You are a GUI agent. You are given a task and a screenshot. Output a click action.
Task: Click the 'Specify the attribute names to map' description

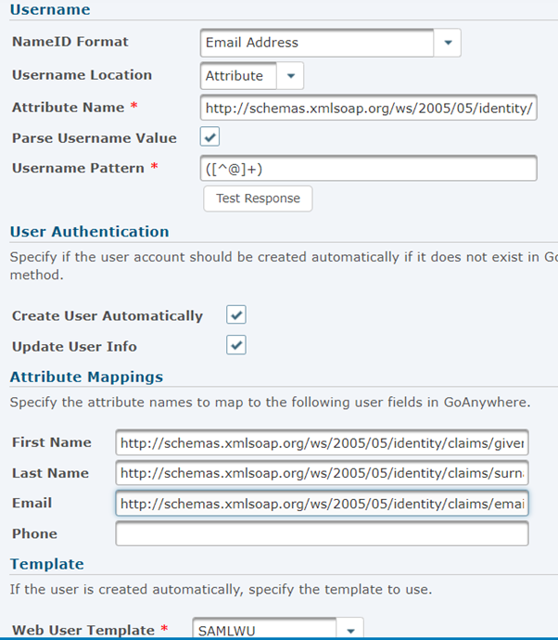(x=270, y=403)
